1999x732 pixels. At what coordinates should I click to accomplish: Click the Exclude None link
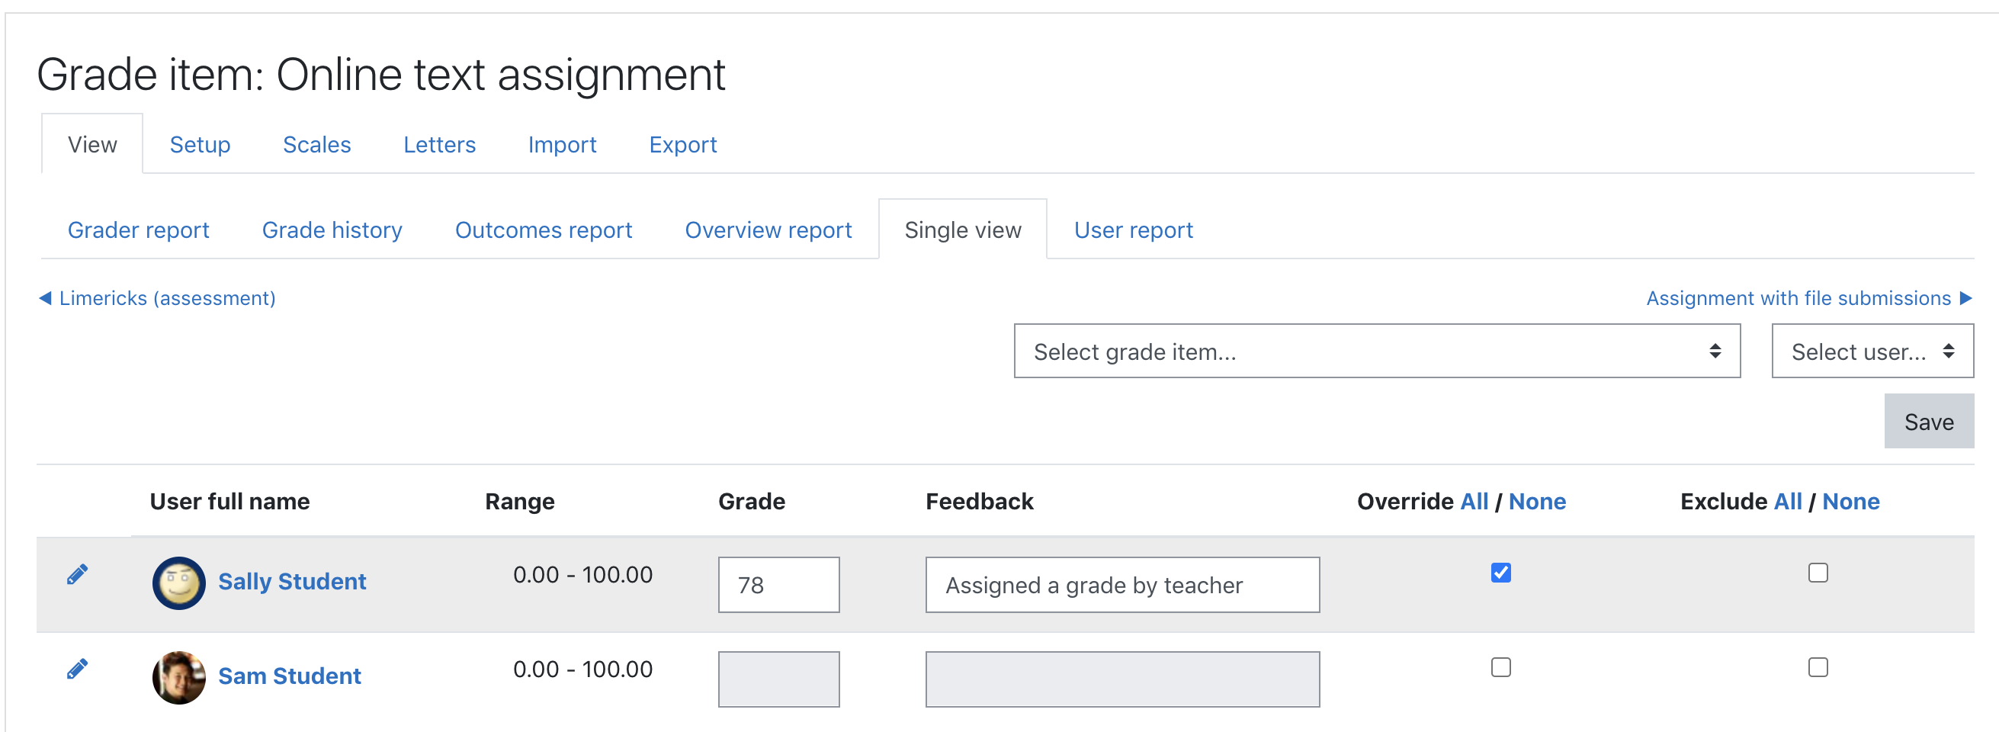tap(1850, 502)
